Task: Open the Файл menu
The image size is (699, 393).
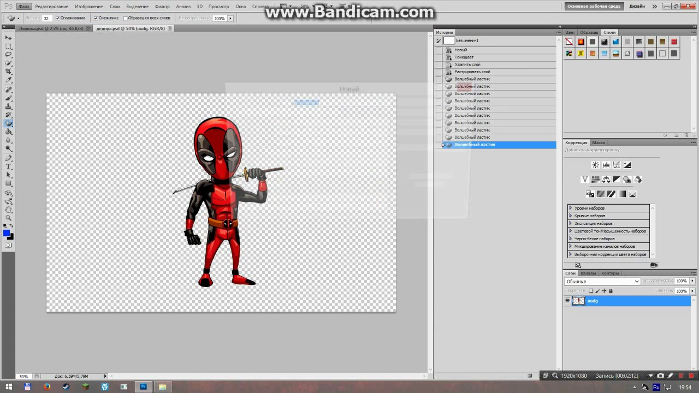Action: [23, 7]
